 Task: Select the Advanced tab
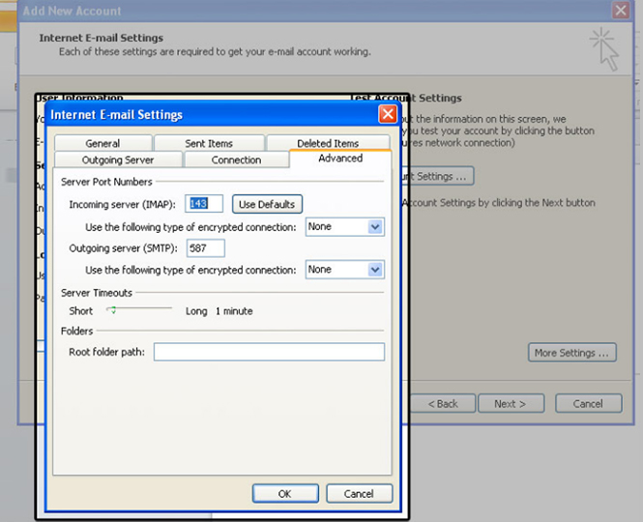[x=339, y=159]
